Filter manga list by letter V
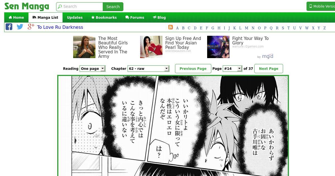This screenshot has height=176, width=335. (300, 28)
